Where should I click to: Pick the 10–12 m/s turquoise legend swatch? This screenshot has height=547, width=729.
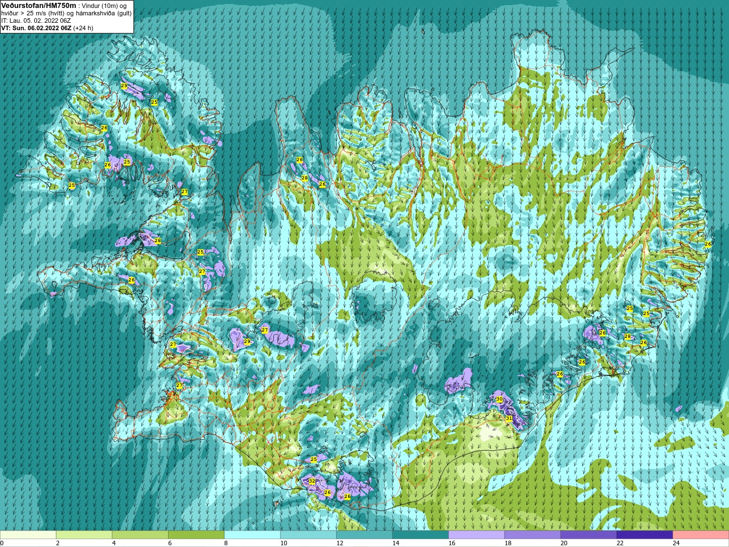(308, 535)
